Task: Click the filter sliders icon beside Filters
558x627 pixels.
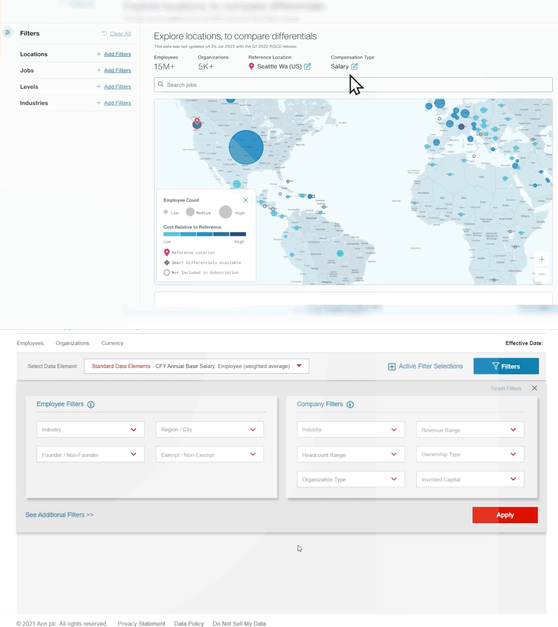Action: coord(8,33)
